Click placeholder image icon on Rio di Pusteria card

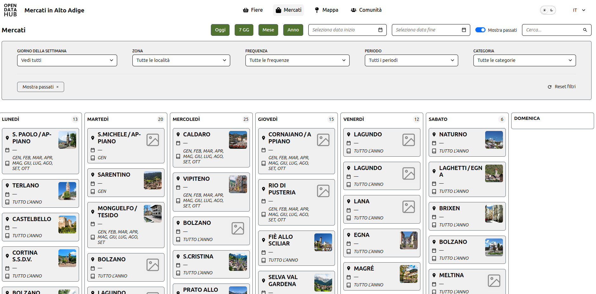coord(323,191)
